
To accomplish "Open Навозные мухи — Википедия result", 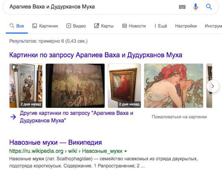I will [56, 142].
